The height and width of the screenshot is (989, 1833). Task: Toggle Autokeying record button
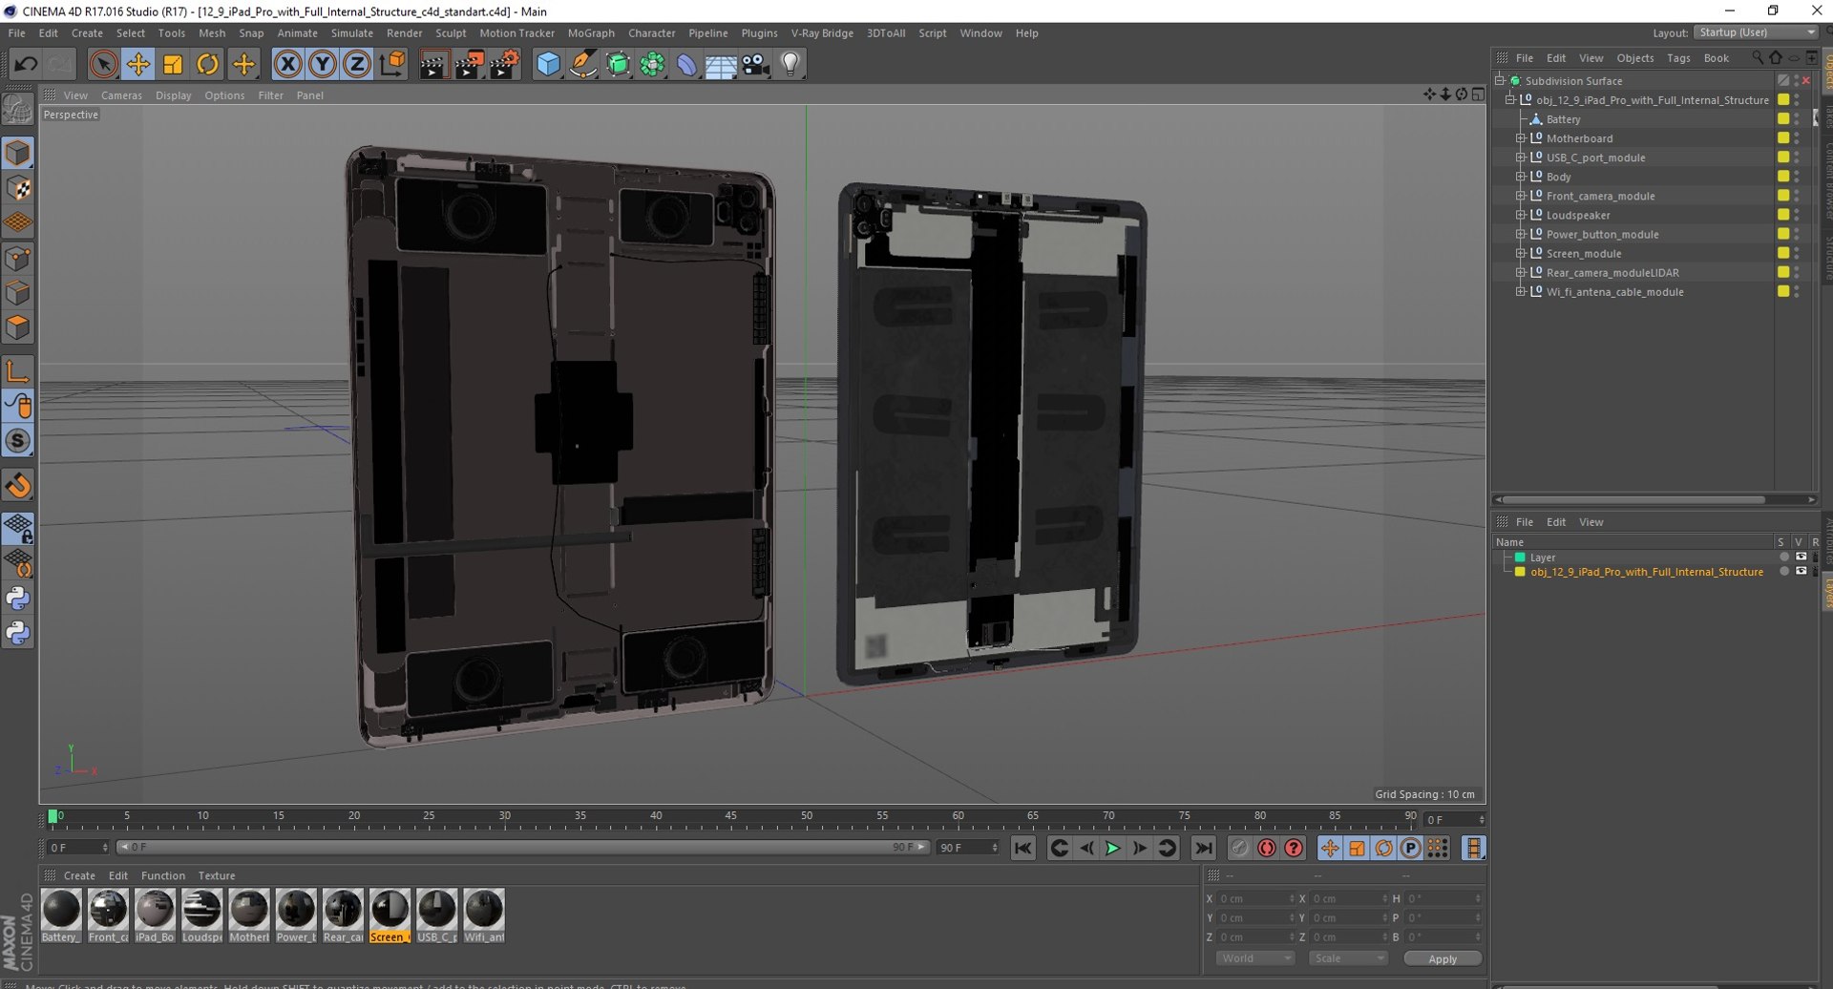click(x=1266, y=848)
